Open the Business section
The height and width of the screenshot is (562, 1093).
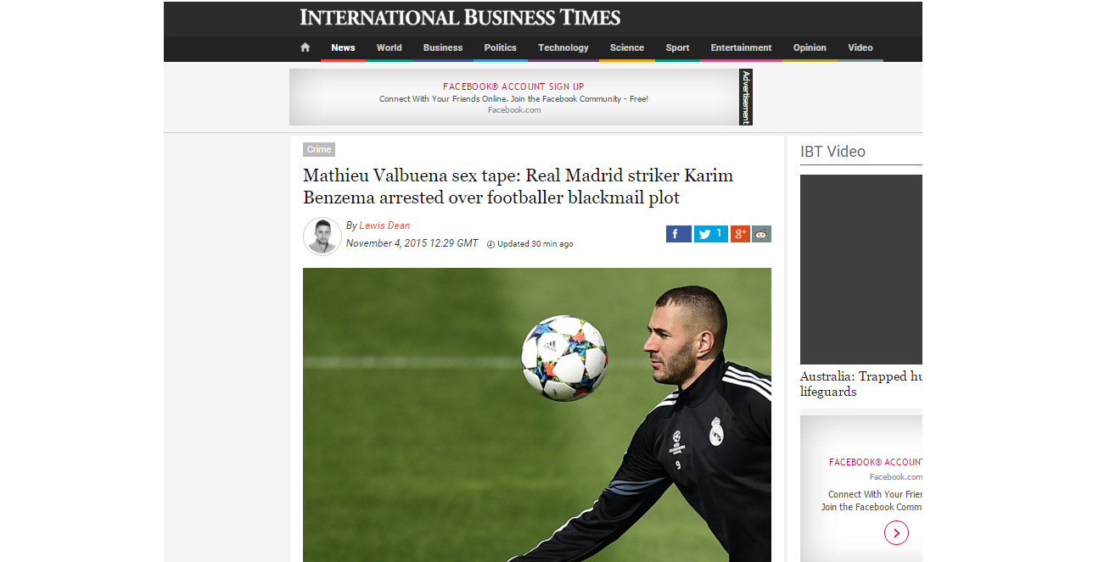tap(443, 47)
